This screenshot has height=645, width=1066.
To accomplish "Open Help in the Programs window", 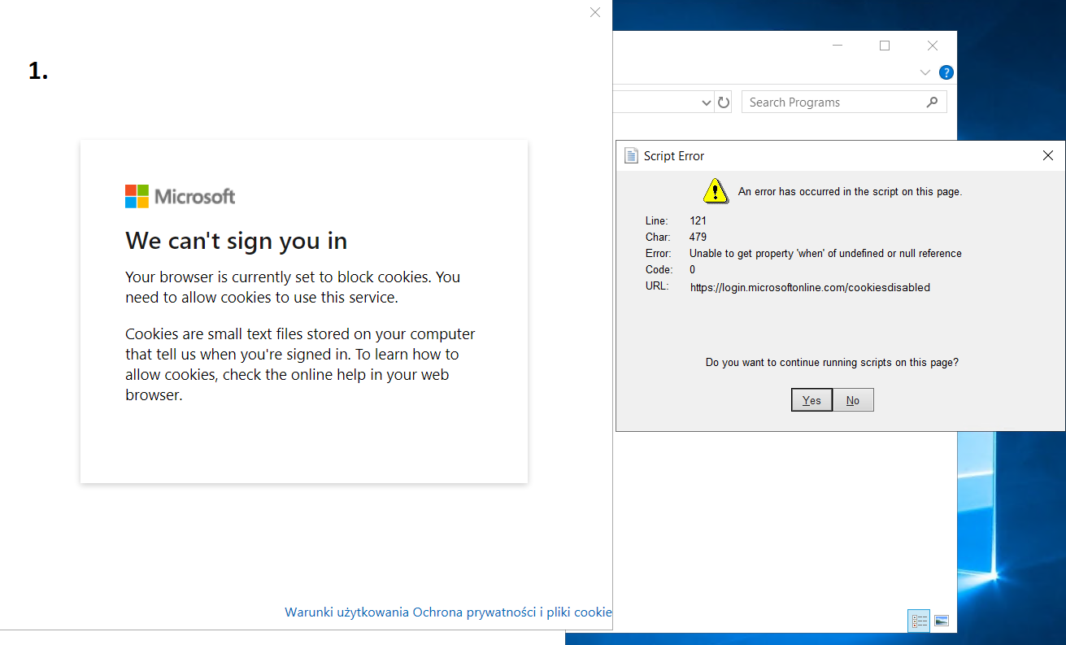I will click(x=946, y=72).
